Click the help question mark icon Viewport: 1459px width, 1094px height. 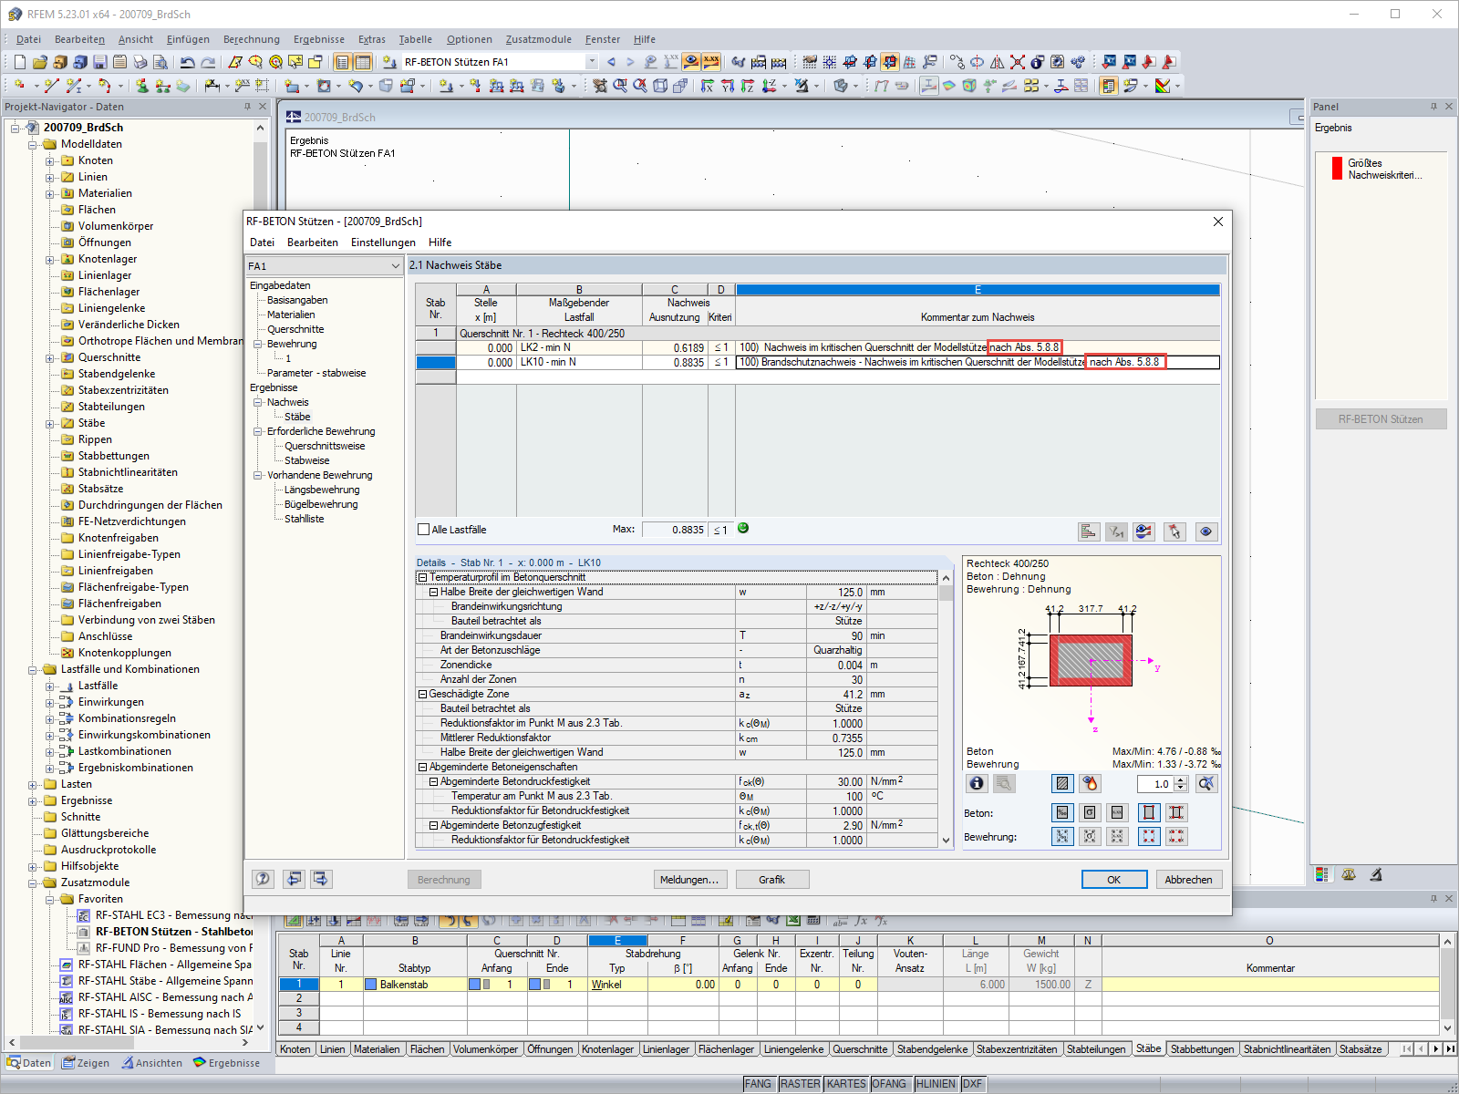pyautogui.click(x=263, y=879)
